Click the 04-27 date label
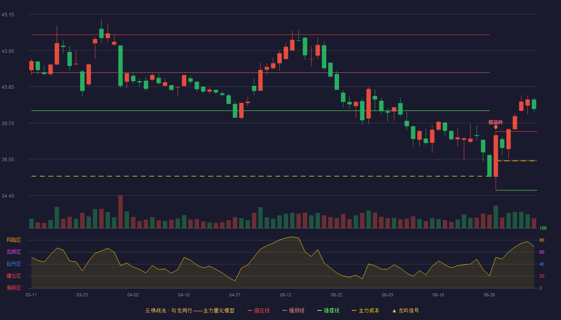 (235, 295)
